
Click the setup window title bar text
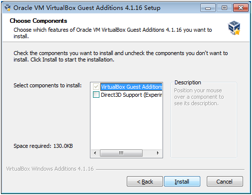tap(87, 8)
